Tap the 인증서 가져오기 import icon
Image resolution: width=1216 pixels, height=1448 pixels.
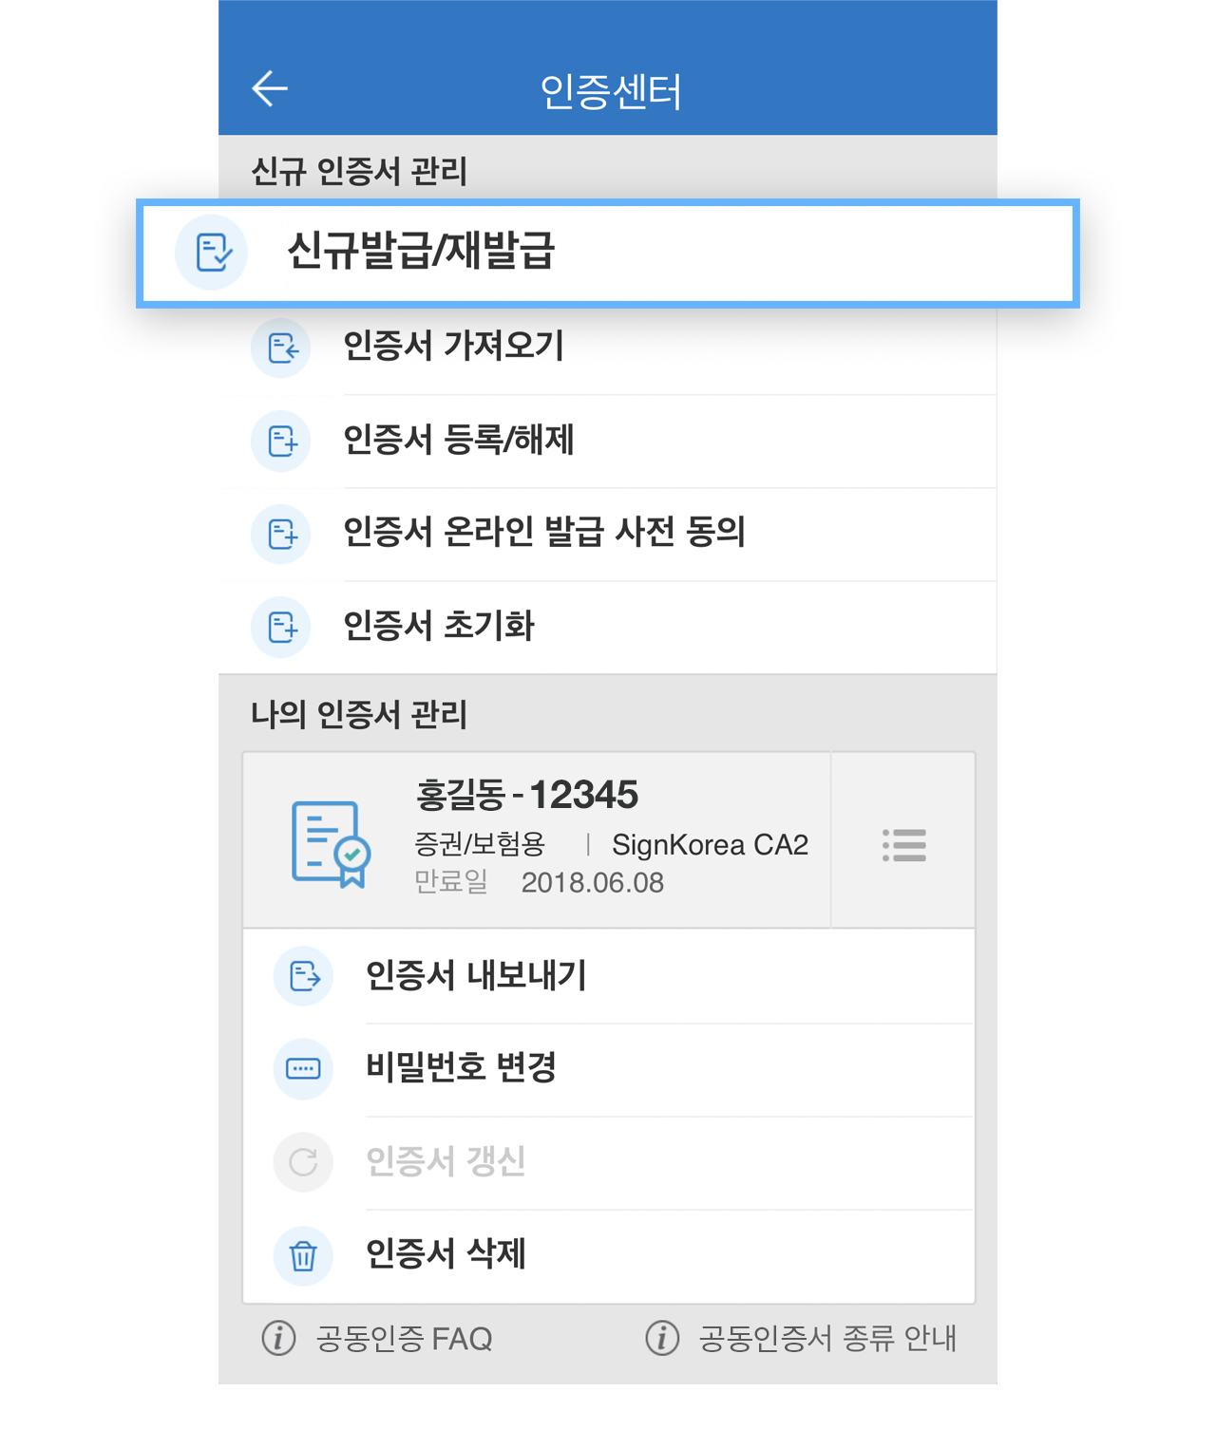281,348
